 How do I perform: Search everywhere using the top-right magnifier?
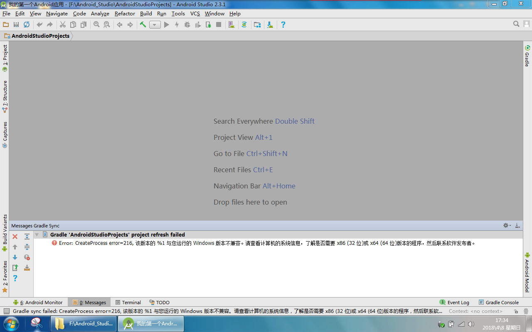point(516,24)
